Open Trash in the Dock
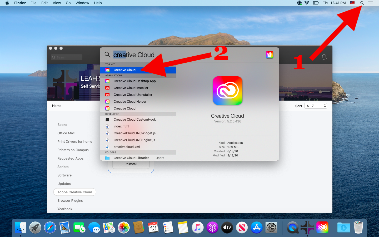The image size is (379, 237). 358,228
